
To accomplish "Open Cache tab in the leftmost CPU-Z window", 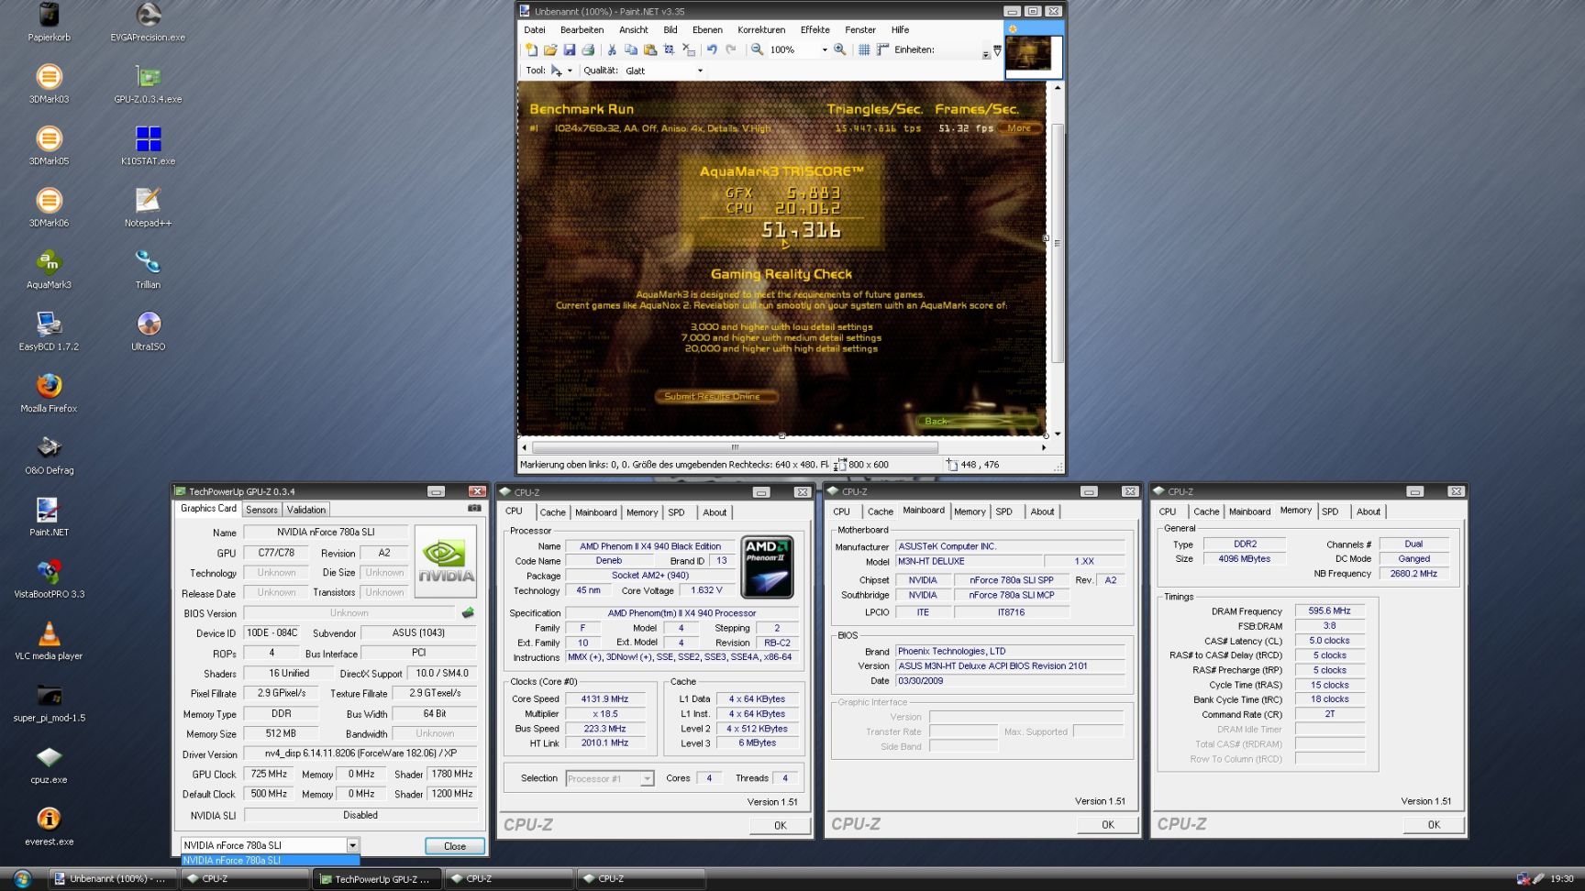I will click(552, 512).
